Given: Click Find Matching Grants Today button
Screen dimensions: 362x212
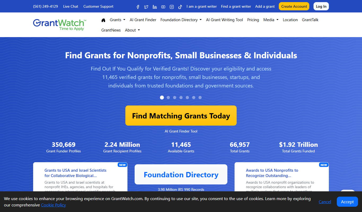Looking at the screenshot, I should tap(181, 116).
